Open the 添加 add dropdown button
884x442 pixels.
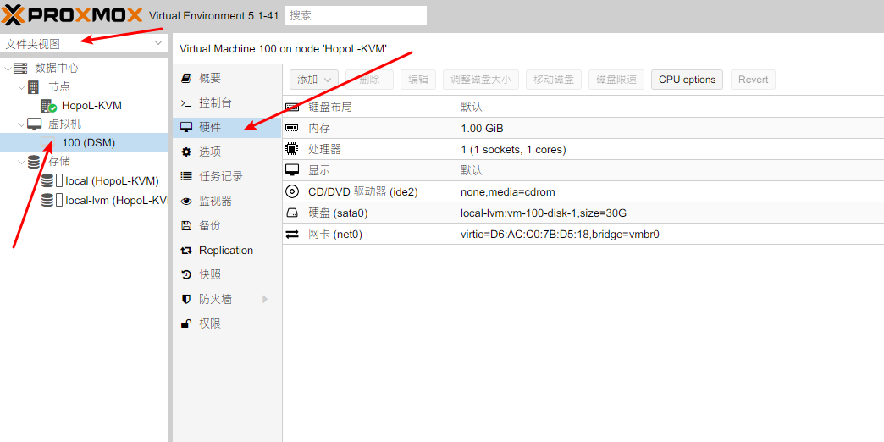coord(314,80)
